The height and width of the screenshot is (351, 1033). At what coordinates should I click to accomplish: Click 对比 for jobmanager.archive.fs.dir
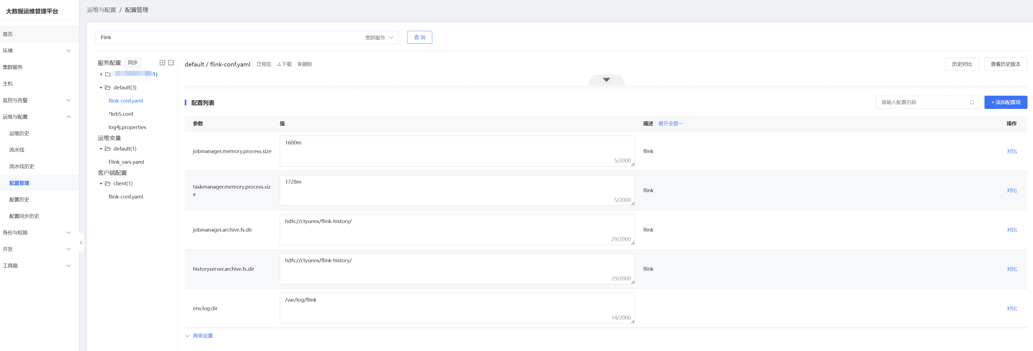1012,230
